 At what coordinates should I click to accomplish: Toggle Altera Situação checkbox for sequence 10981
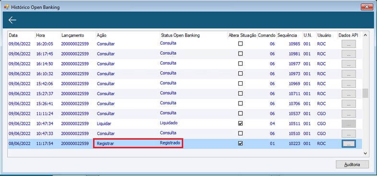pos(240,54)
